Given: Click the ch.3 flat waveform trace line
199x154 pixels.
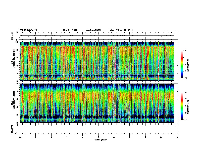Looking at the screenshot, I should coord(97,129).
